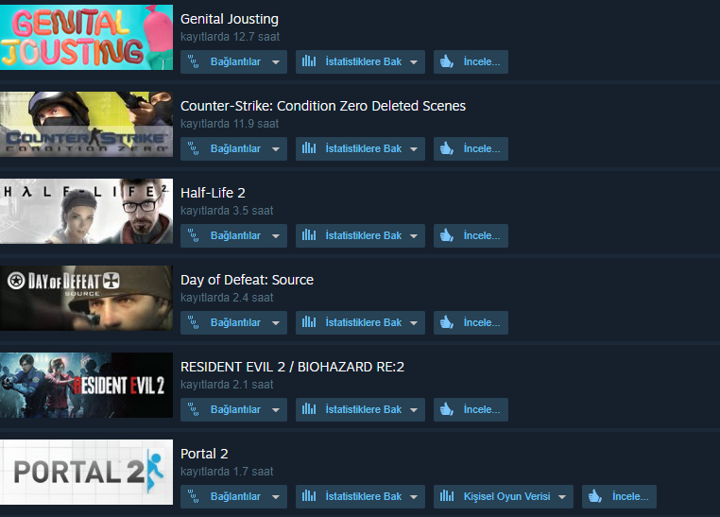Screen dimensions: 720x517
Task: Click İncele button for Day of Defeat: Source
Action: [x=471, y=322]
